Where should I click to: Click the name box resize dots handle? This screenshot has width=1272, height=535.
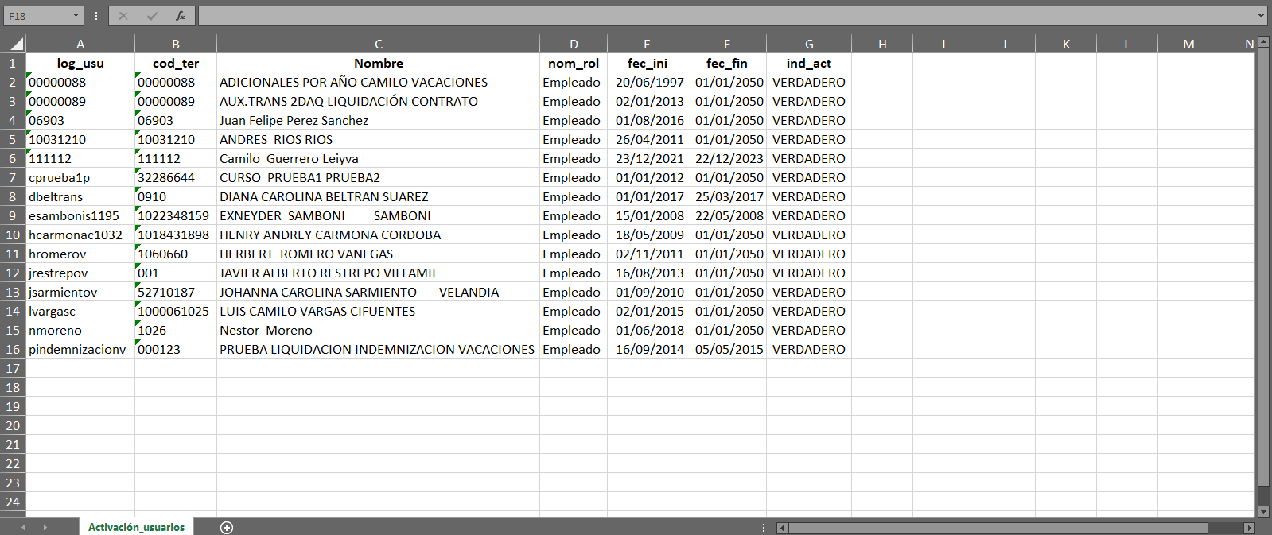point(96,16)
